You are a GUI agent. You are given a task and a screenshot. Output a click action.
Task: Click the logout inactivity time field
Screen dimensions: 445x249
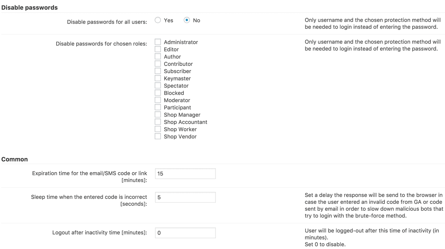[x=185, y=233]
